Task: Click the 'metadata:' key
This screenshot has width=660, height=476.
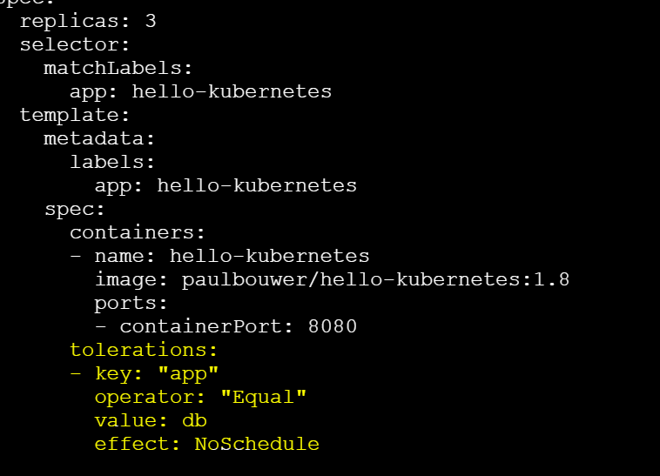Action: click(99, 137)
